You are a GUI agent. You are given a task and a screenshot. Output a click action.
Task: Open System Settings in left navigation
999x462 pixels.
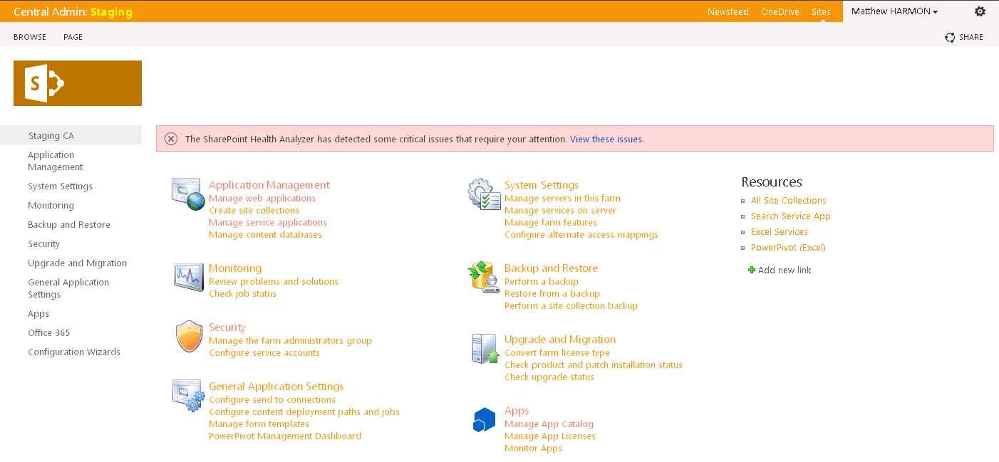coord(61,187)
